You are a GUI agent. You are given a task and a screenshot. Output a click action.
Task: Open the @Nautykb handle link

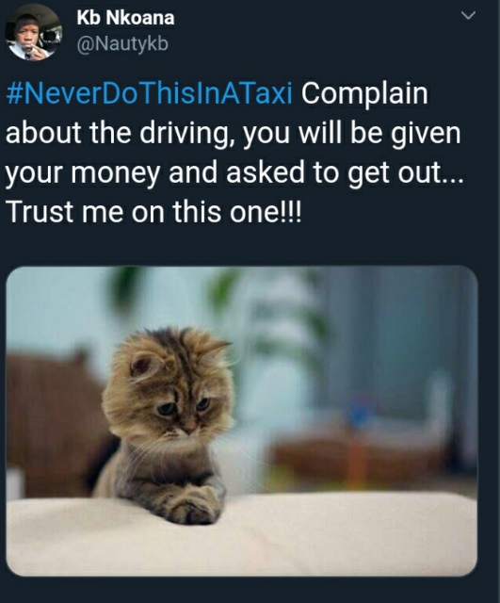(x=122, y=44)
